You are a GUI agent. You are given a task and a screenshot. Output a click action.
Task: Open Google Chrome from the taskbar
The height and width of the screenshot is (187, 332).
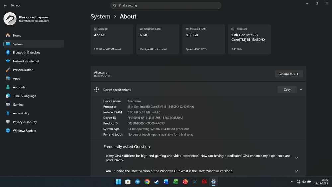147,182
